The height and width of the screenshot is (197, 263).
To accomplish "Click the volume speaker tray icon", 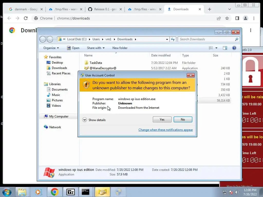I will click(x=237, y=192).
